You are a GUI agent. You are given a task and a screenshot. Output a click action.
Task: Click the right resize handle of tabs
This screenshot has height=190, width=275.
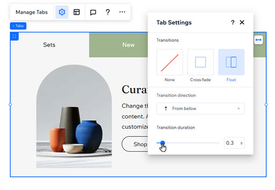click(266, 105)
